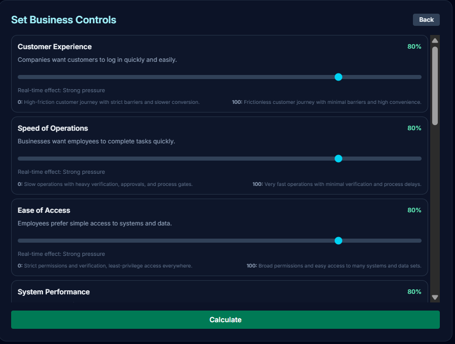This screenshot has height=344, width=455.
Task: Click the Back button
Action: pos(426,20)
